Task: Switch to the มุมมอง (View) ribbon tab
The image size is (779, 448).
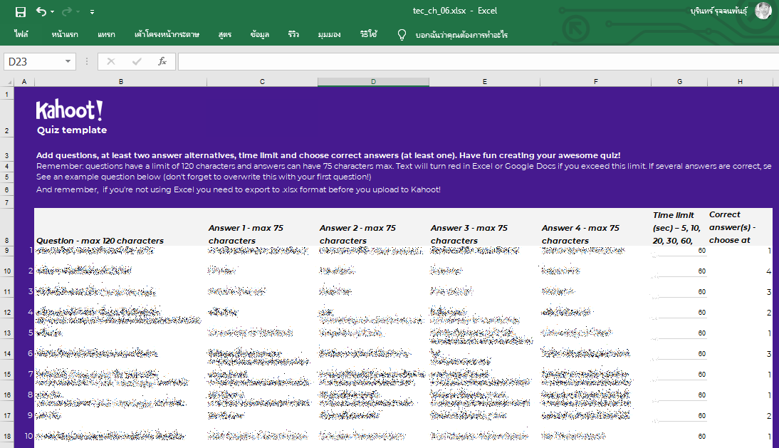Action: click(329, 34)
